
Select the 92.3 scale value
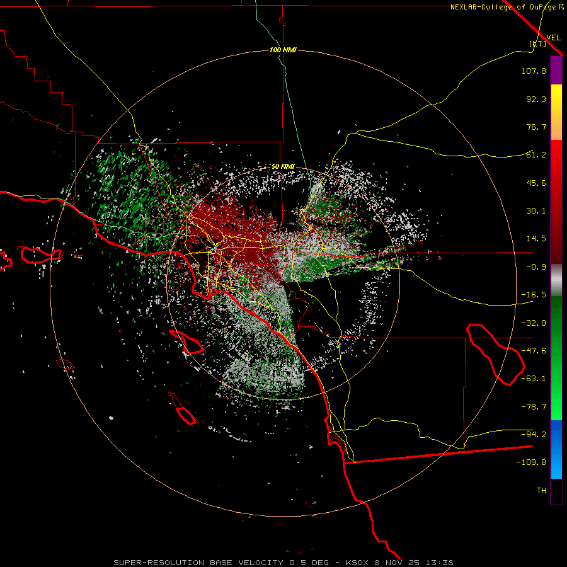point(536,99)
